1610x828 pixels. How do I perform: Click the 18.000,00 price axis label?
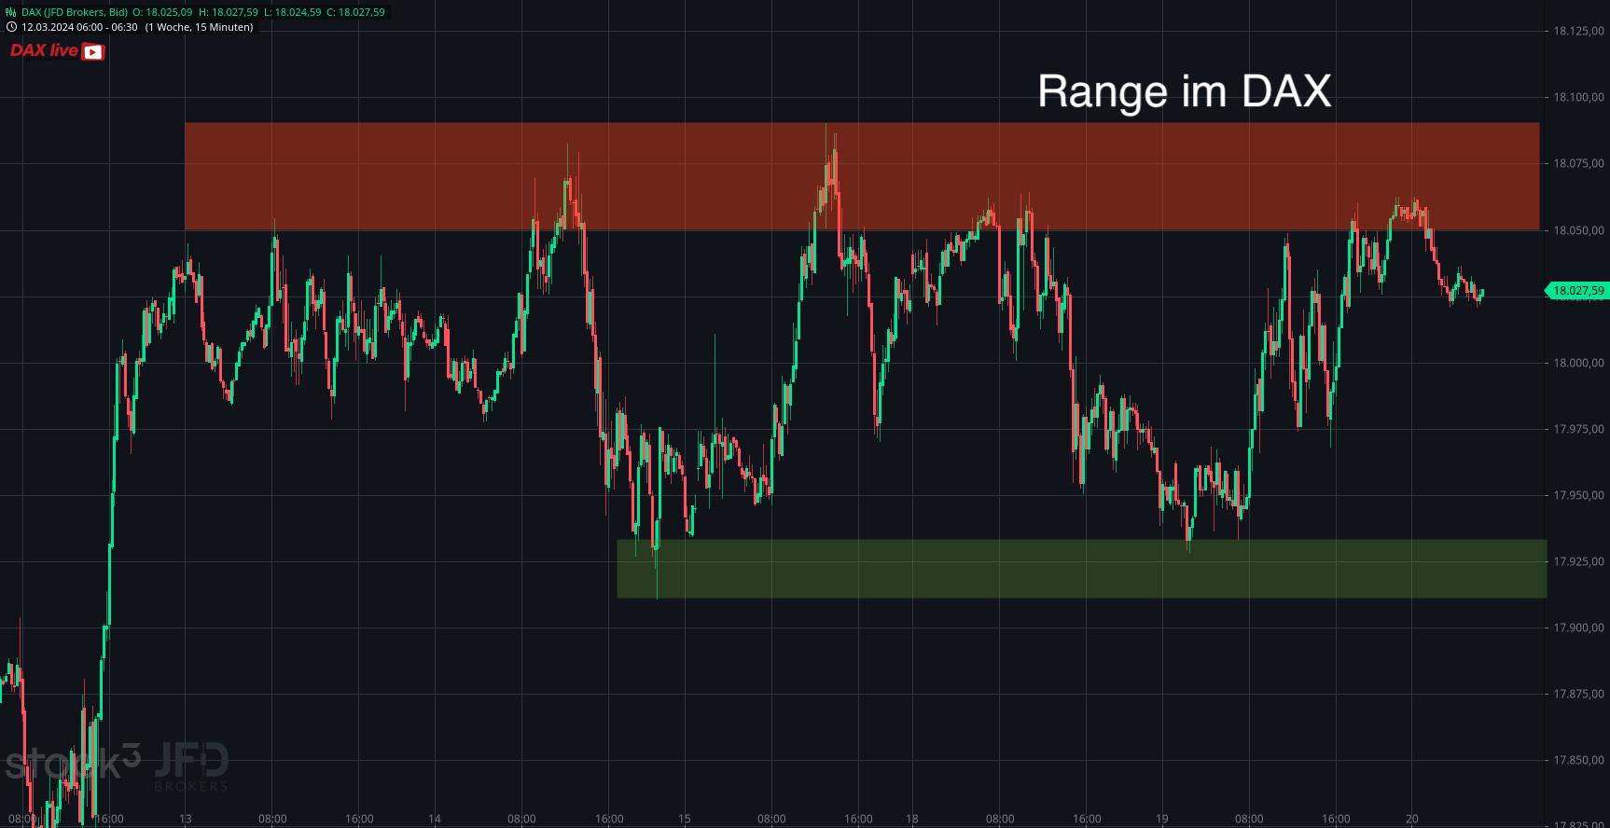pos(1577,363)
